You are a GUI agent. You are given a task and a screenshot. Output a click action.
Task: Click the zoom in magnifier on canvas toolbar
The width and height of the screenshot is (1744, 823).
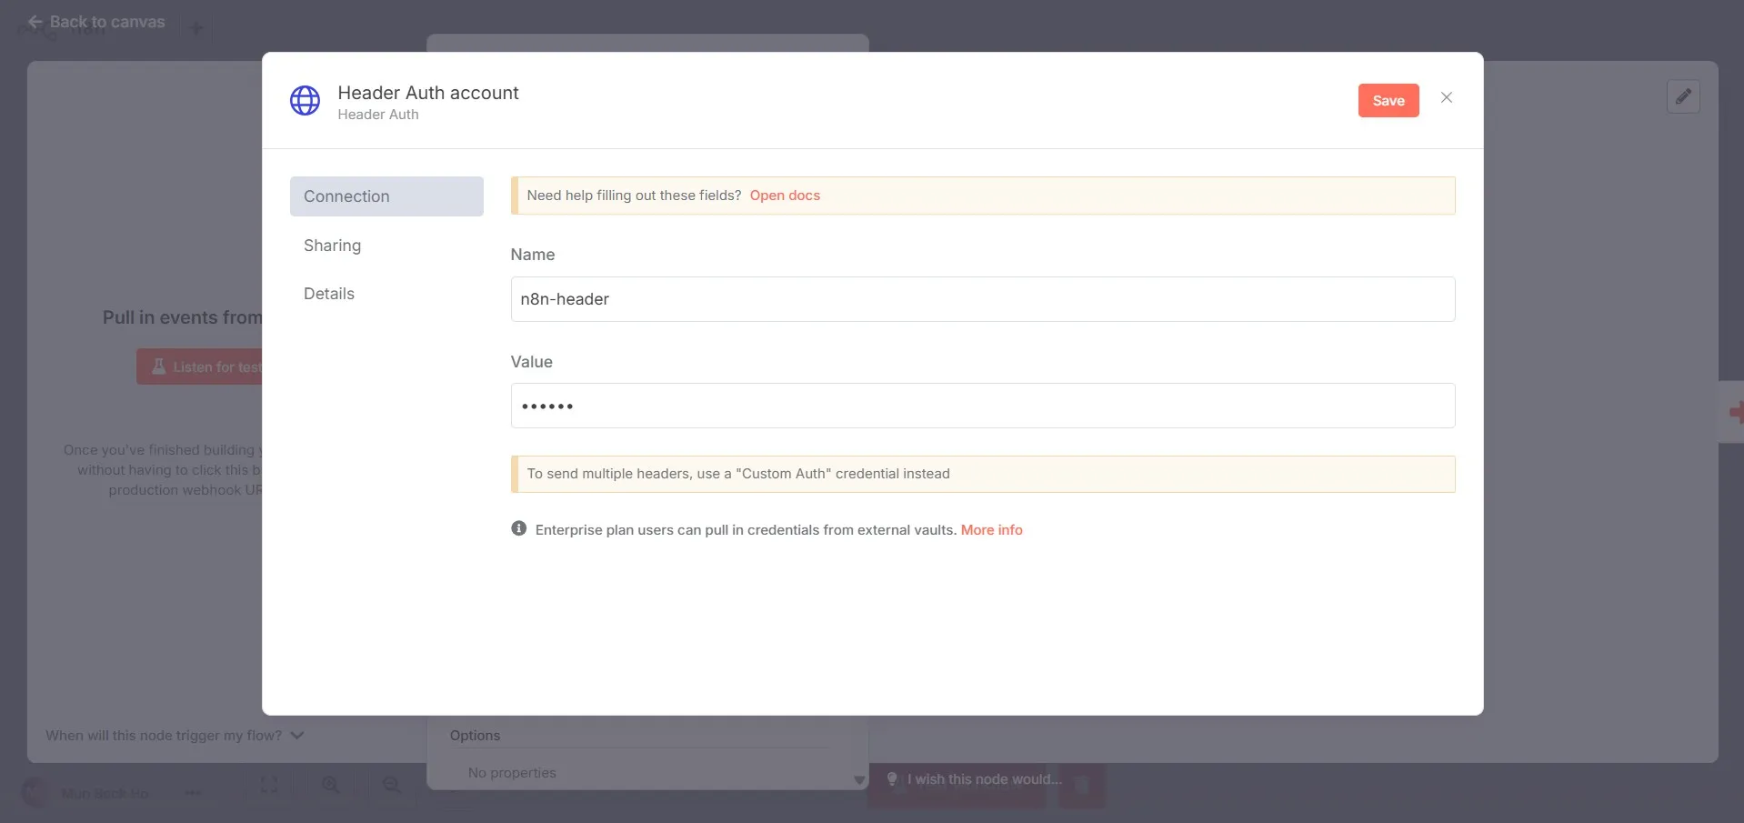pos(331,785)
